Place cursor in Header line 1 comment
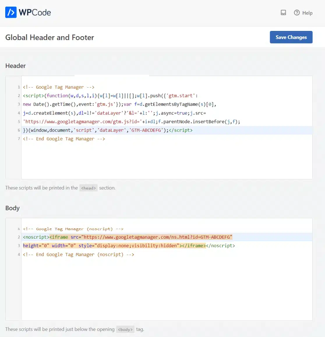 59,87
